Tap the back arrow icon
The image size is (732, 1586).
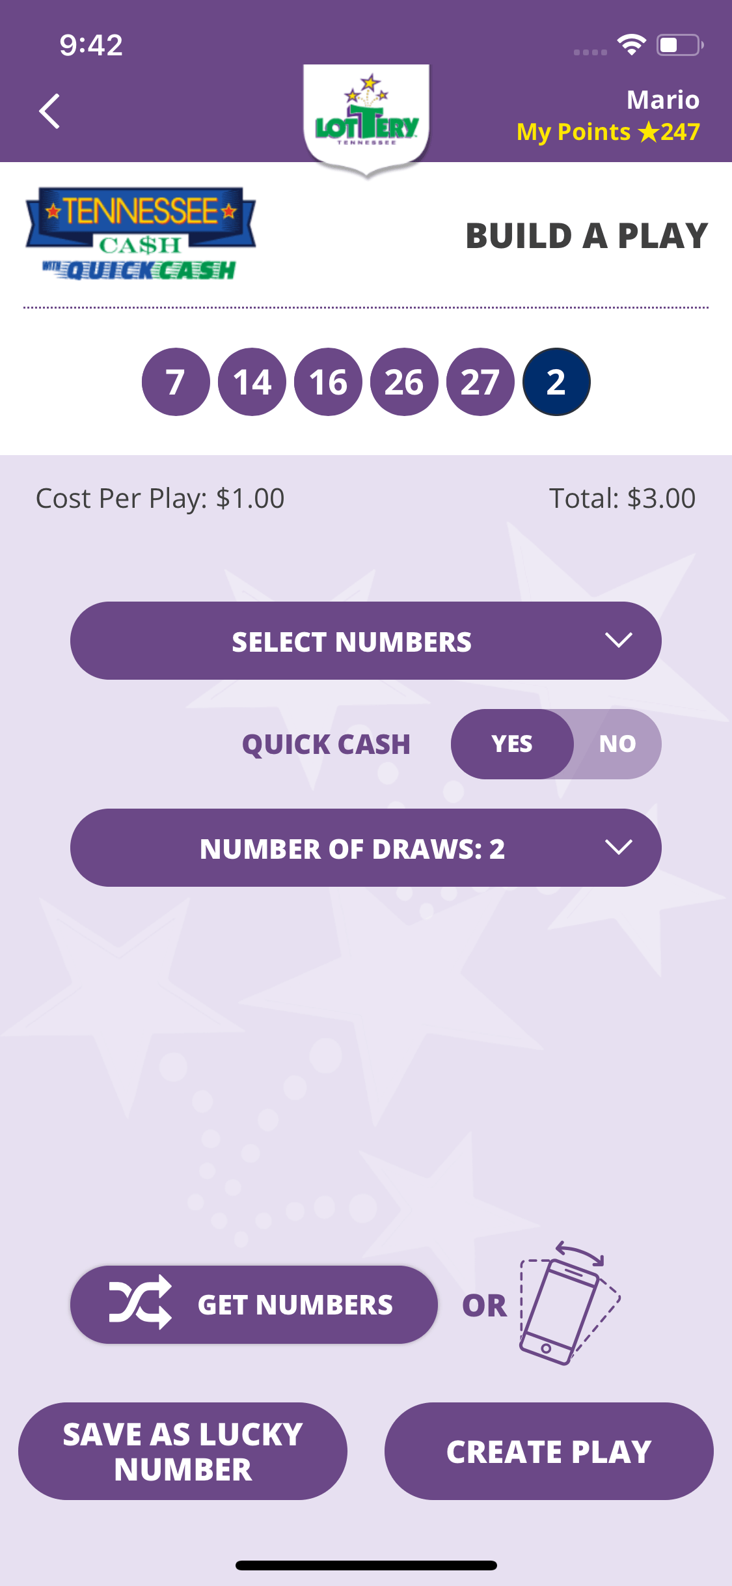[x=49, y=111]
